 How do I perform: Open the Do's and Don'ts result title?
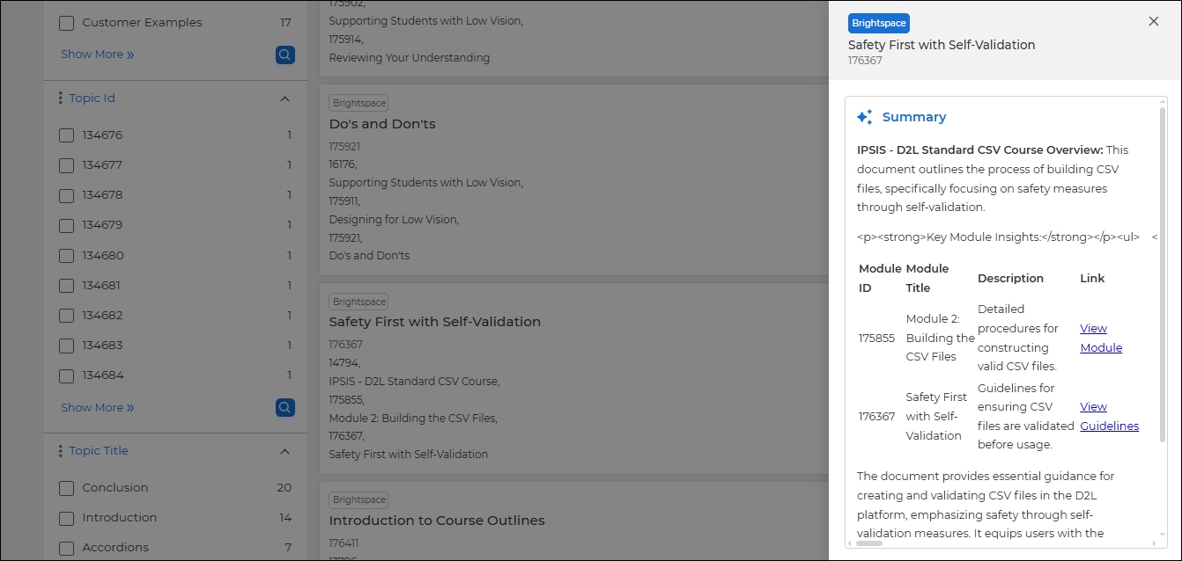tap(382, 124)
